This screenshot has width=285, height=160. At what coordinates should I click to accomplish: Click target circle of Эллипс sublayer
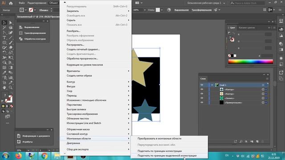click(x=263, y=98)
